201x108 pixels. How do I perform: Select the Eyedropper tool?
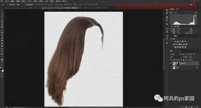(2, 24)
